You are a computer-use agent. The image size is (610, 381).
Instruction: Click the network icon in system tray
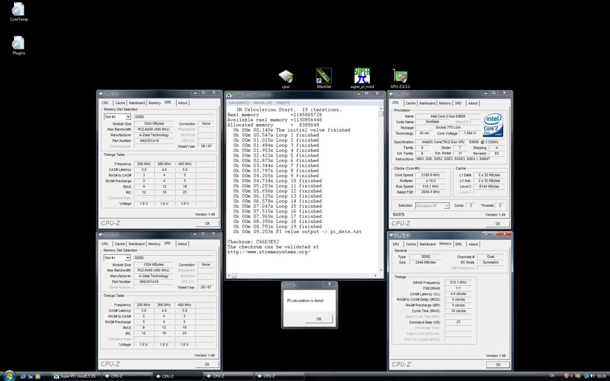point(587,376)
